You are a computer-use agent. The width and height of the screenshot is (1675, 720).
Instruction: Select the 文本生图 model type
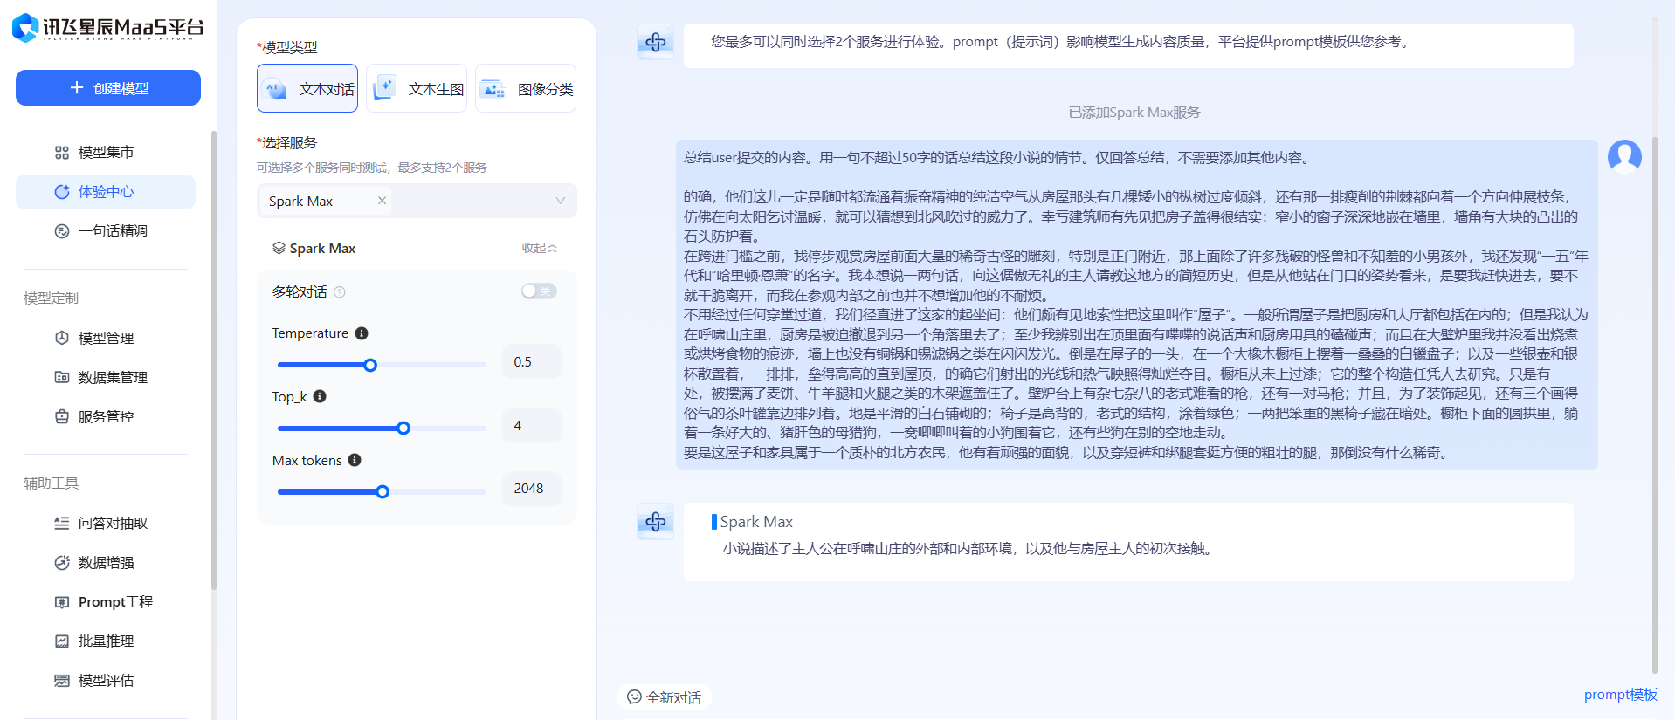click(417, 88)
